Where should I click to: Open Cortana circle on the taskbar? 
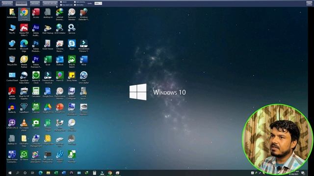[x=25, y=173]
